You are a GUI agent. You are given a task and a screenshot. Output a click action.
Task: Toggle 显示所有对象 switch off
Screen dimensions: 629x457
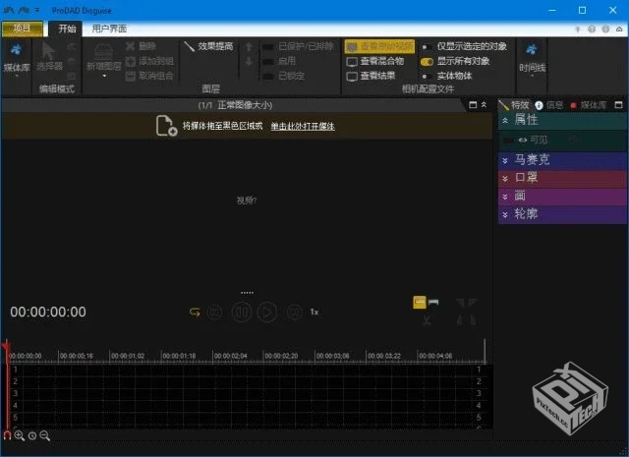coord(427,62)
